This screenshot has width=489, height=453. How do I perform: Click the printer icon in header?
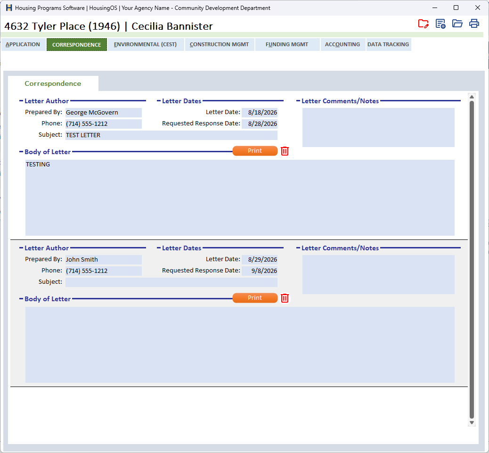(474, 24)
